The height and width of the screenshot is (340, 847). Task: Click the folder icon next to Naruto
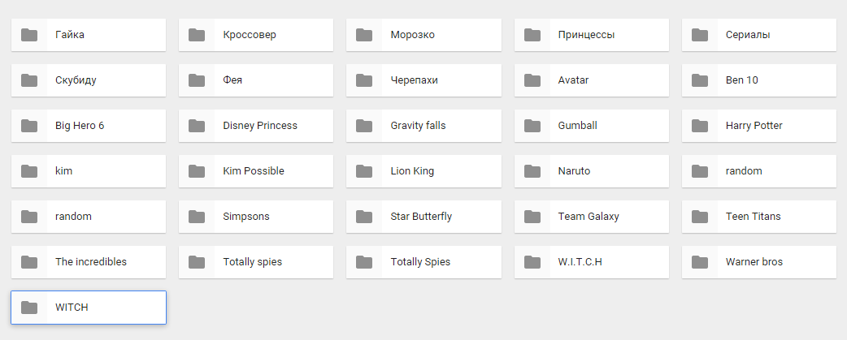(532, 171)
